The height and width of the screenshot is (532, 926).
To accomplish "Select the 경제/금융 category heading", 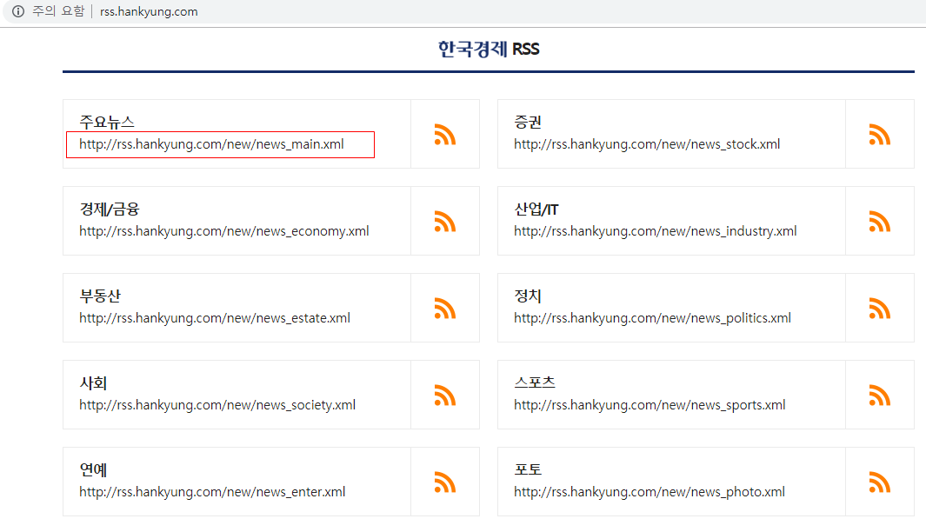I will (110, 209).
